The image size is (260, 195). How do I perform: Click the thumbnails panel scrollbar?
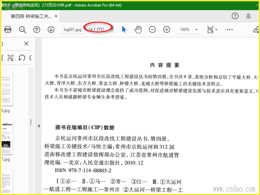pos(31,122)
